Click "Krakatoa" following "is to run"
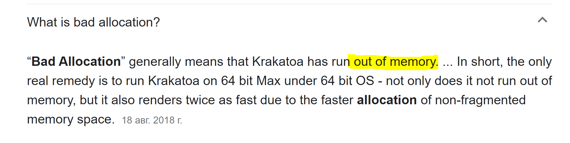The width and height of the screenshot is (570, 143). click(174, 81)
